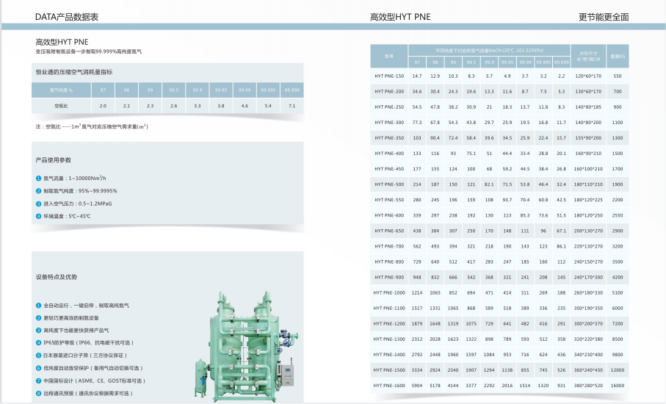Click the 产品使用参数 section heading

[x=54, y=159]
